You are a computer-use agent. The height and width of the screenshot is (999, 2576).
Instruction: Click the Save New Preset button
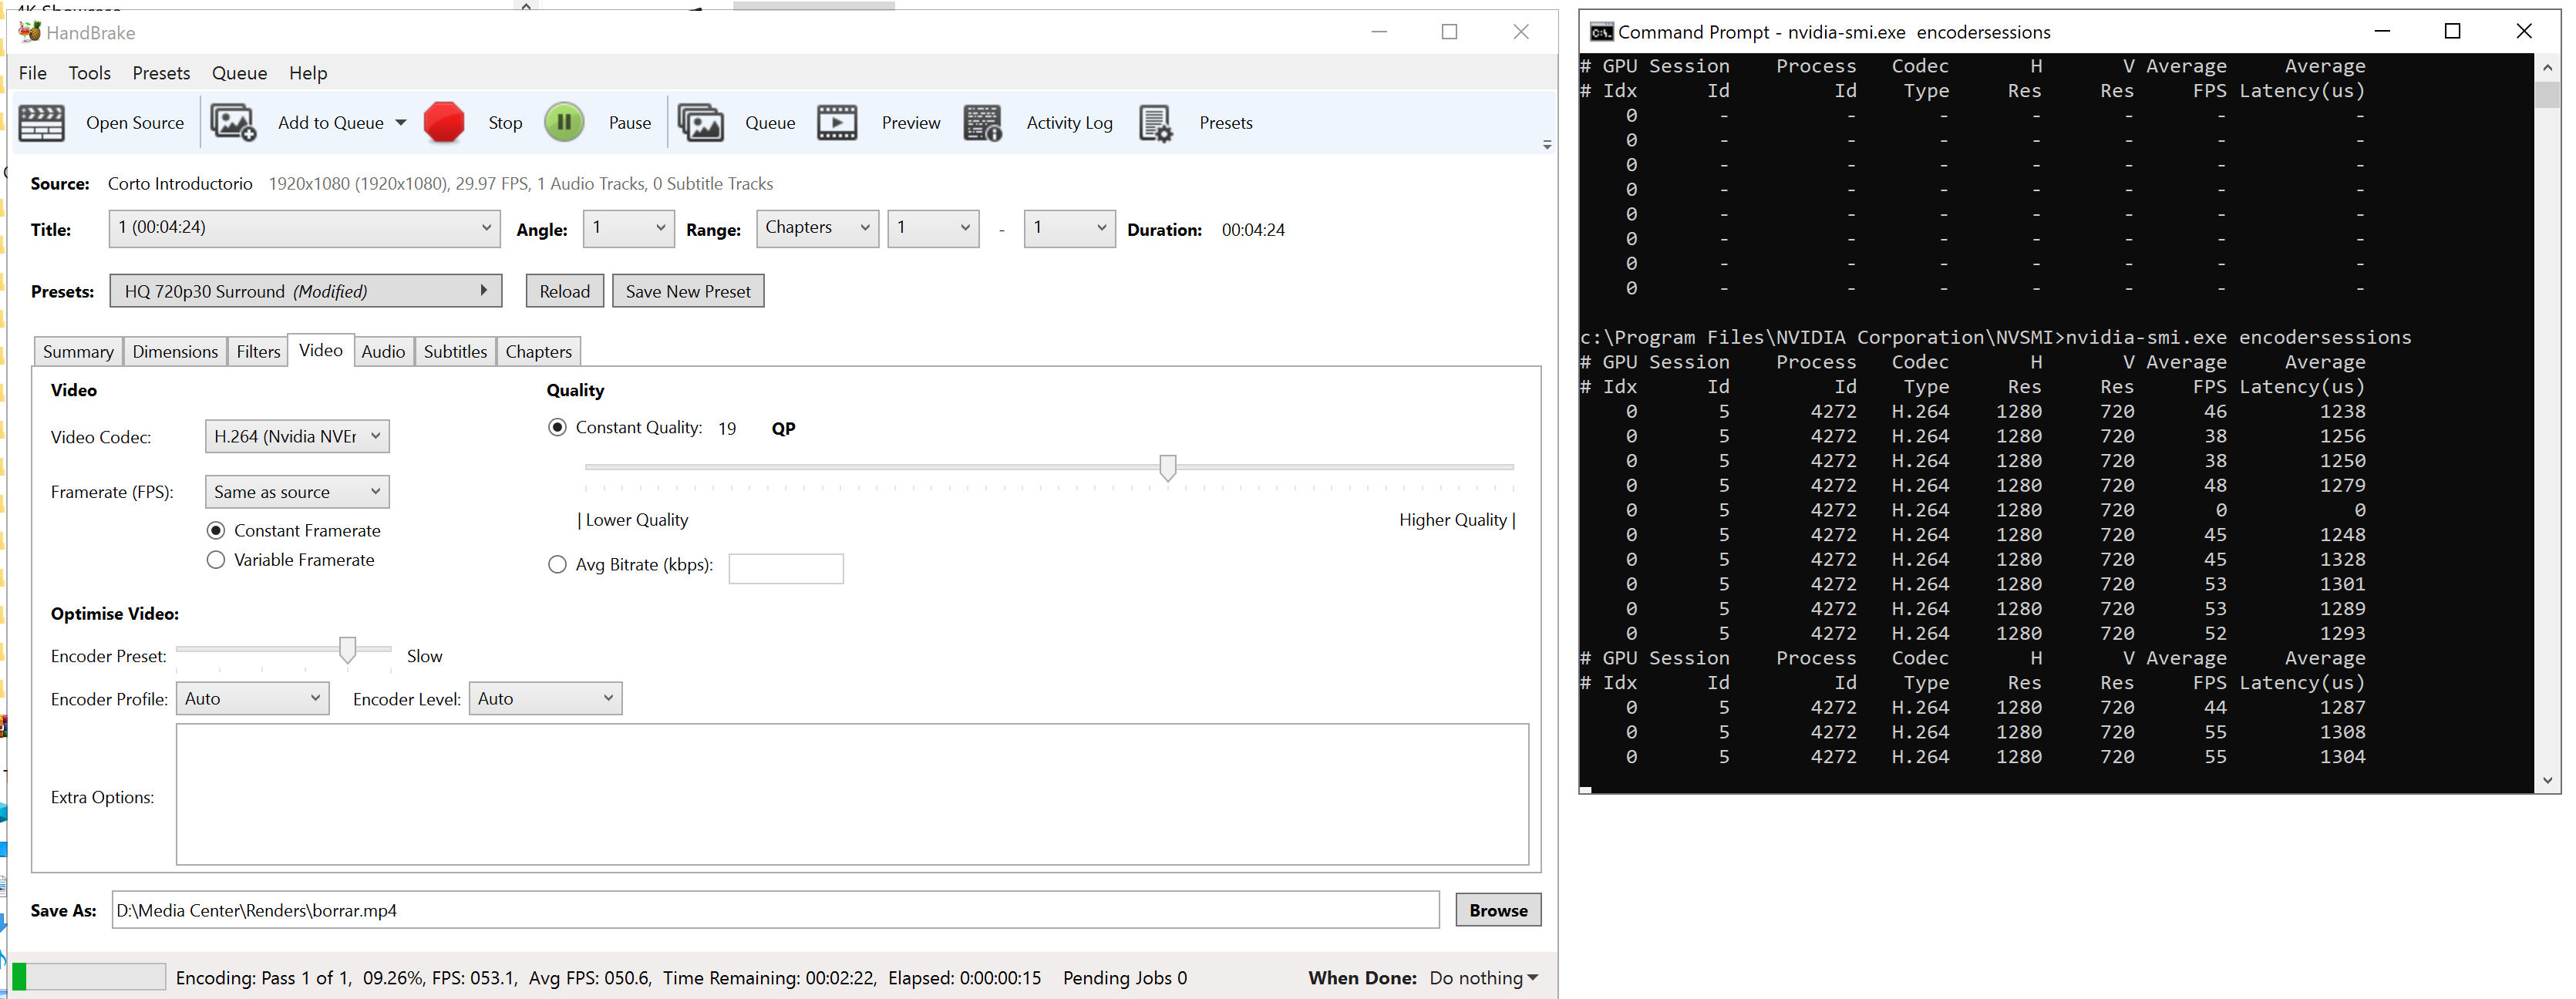688,291
